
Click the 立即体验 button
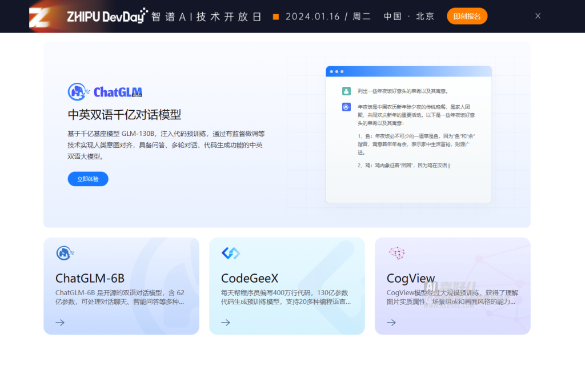coord(88,179)
